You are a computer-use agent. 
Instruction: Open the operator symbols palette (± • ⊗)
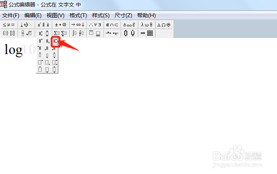click(x=61, y=25)
